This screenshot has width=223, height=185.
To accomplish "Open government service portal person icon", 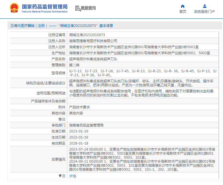I will [x=204, y=6].
